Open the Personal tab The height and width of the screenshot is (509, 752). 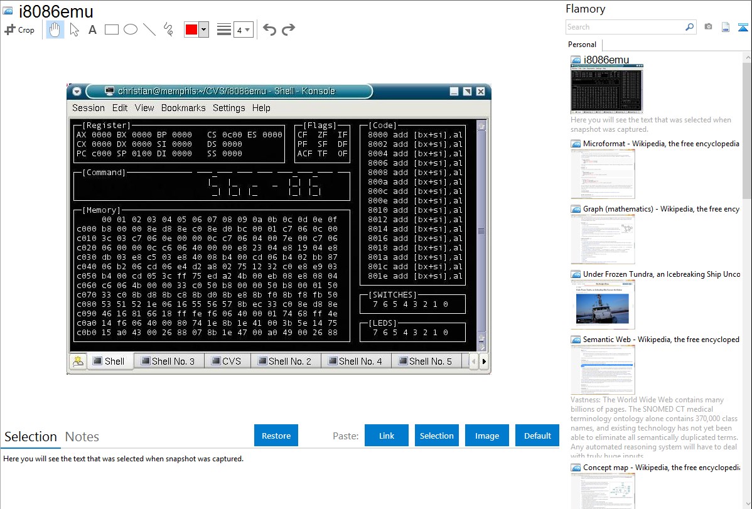click(582, 44)
